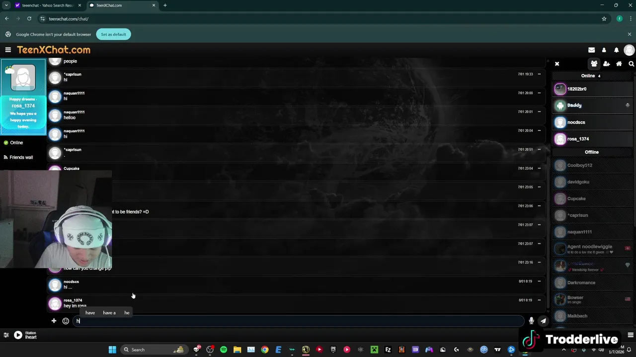Open user search magnifier icon

632,64
